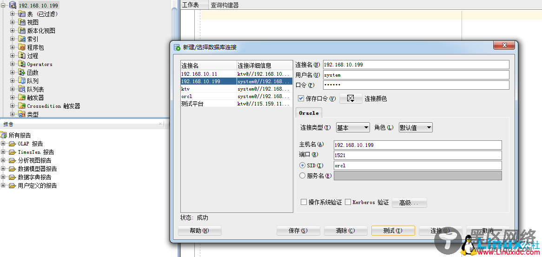Screen dimensions: 542x257
Task: Click the 高级... button
Action: coord(409,203)
